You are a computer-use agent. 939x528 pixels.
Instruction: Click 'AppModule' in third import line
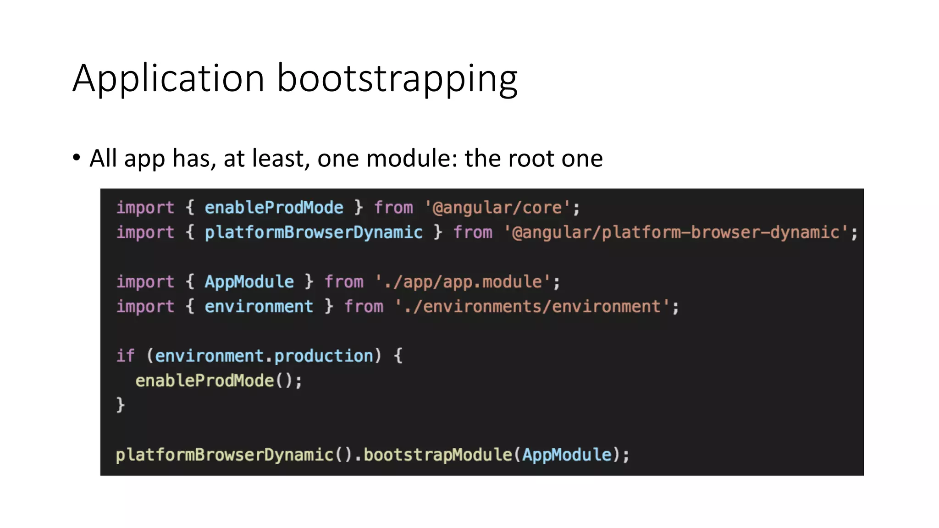tap(249, 281)
